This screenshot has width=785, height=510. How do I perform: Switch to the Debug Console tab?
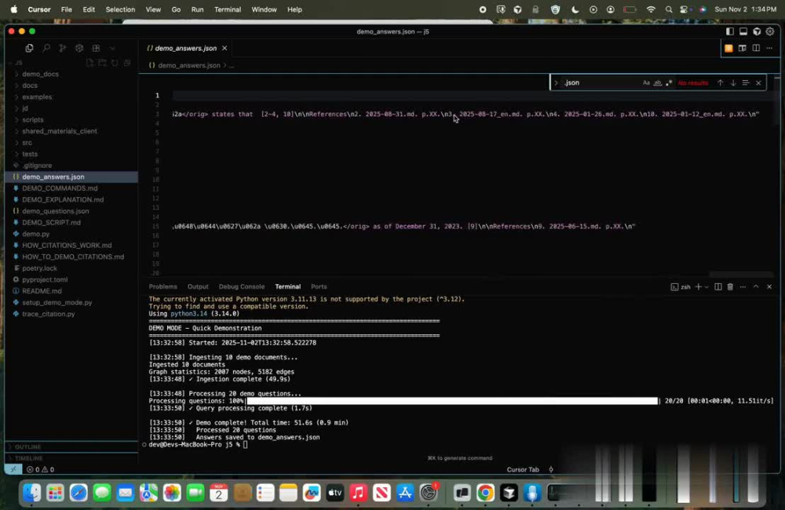coord(241,287)
